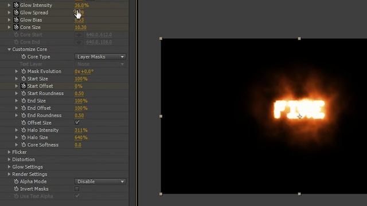Viewport: 367px width, 206px height.
Task: Click the layer anchor point crosshair
Action: [299, 116]
